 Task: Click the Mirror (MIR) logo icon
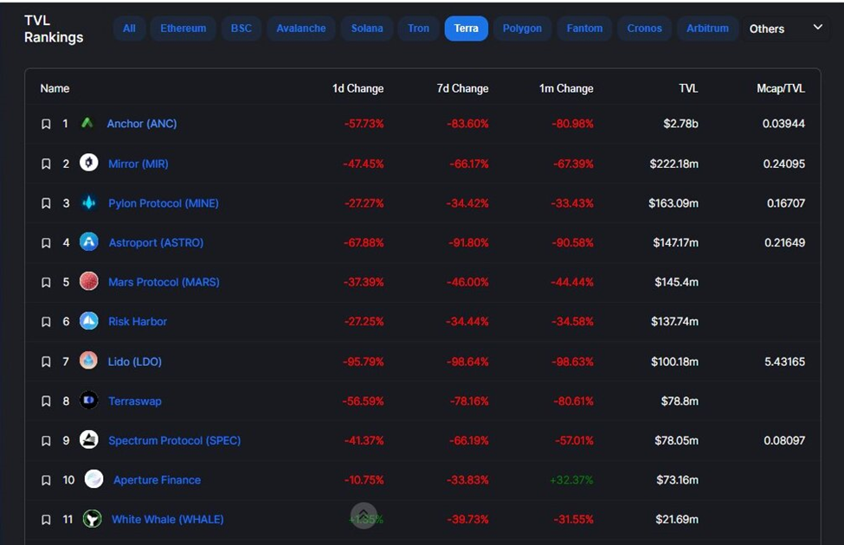coord(88,163)
